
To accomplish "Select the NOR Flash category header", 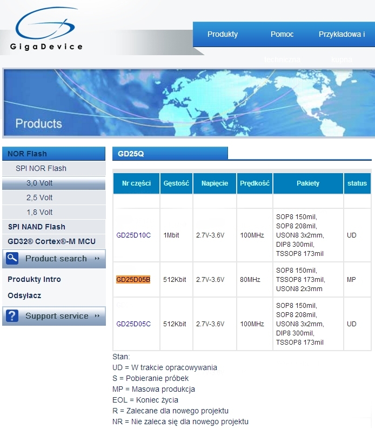I will pos(53,154).
